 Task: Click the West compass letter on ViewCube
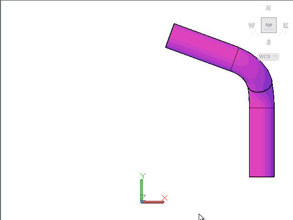[x=251, y=25]
